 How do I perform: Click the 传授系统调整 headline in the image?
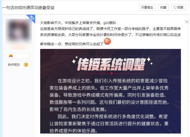coord(111,64)
